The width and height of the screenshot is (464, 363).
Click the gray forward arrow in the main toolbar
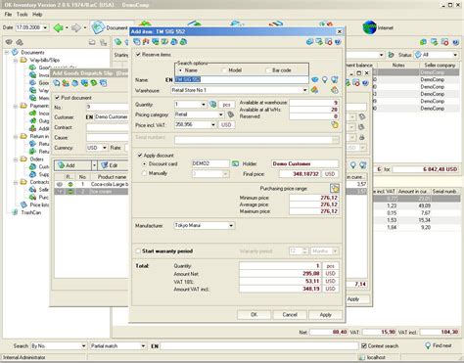(75, 27)
